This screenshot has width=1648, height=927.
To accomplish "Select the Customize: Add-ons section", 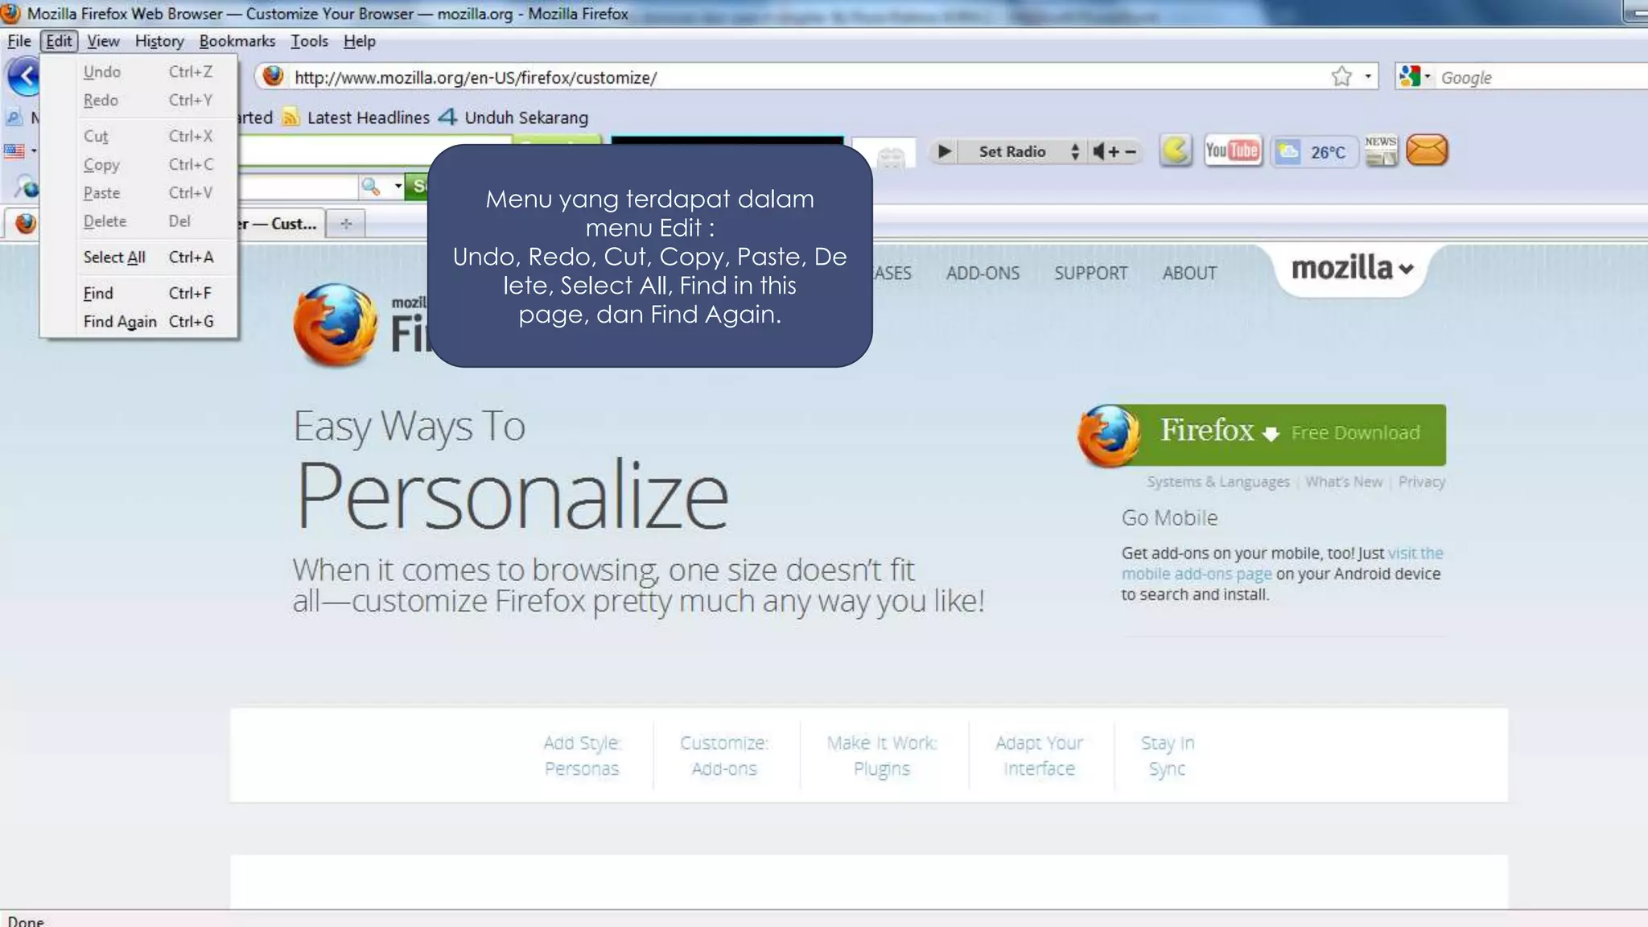I will pos(724,755).
